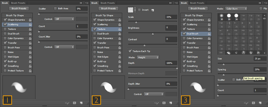Viewport: 268px width, 107px height.
Task: Click Dual Brush Size slider handle
Action: 224,65
